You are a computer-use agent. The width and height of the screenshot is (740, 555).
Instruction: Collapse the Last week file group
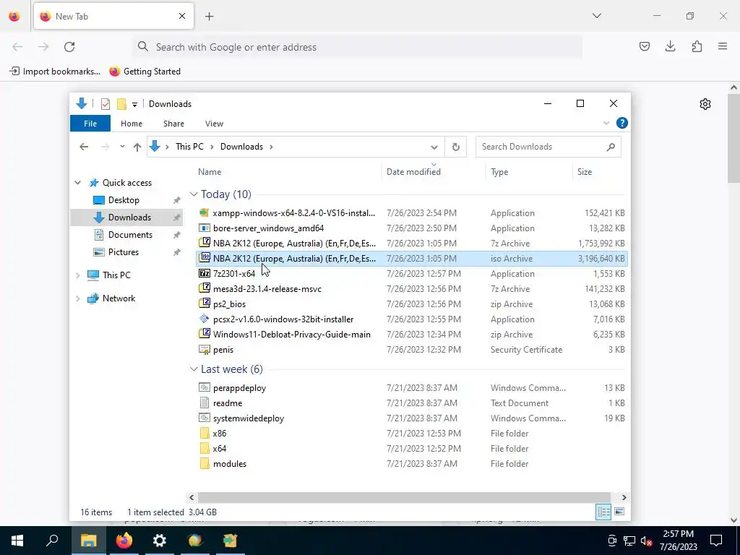194,369
